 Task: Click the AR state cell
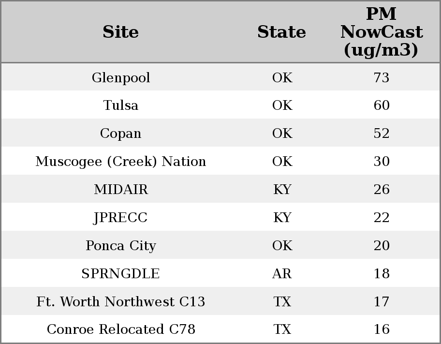282,274
